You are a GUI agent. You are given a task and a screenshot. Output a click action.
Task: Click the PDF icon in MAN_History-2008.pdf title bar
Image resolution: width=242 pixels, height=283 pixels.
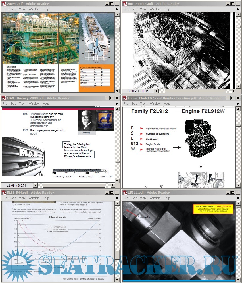tap(4, 98)
